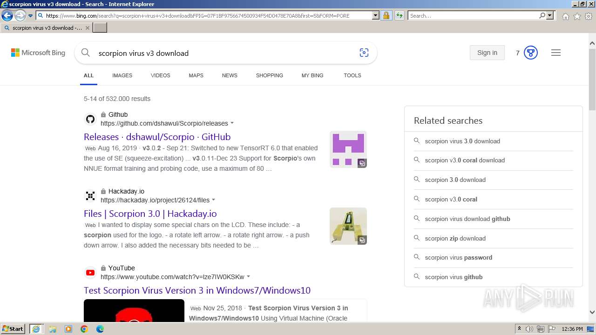The width and height of the screenshot is (596, 335).
Task: Expand the GitHub result URL dropdown arrow
Action: pos(232,123)
